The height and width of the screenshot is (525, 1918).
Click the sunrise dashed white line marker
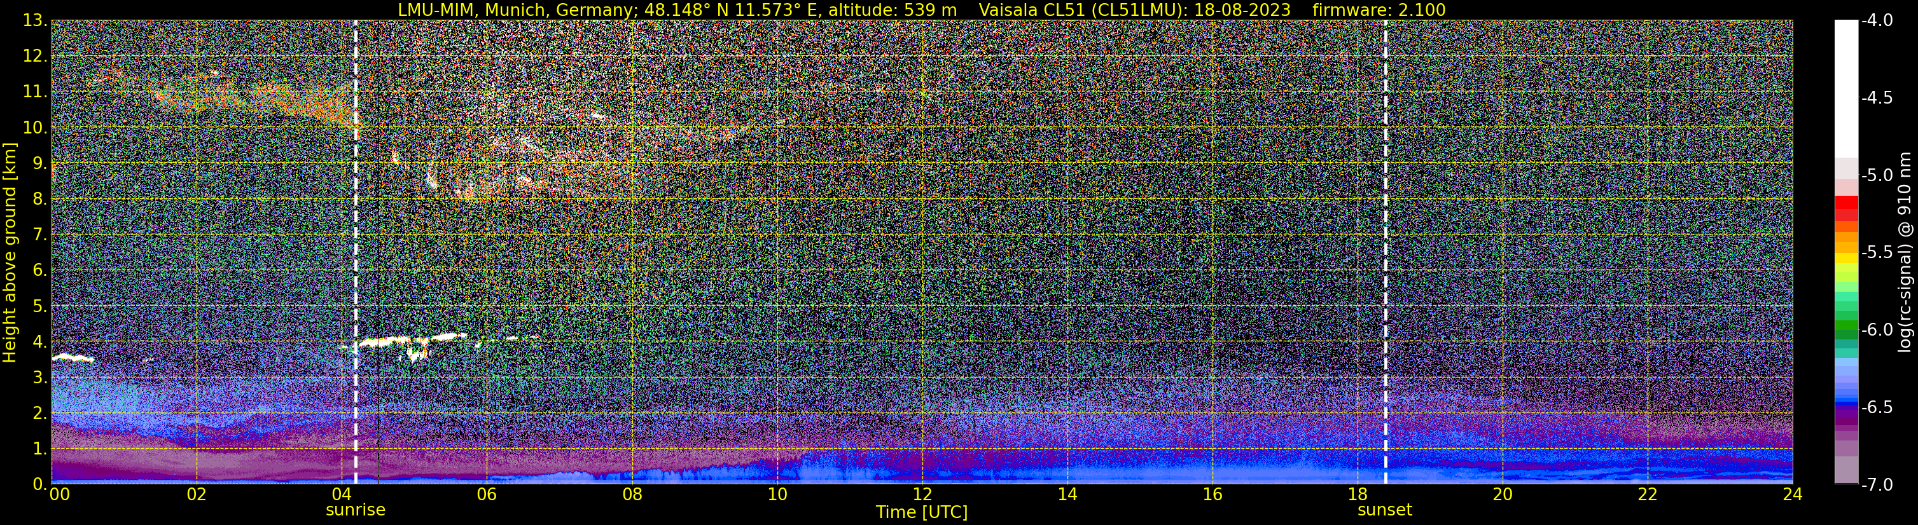(x=356, y=252)
